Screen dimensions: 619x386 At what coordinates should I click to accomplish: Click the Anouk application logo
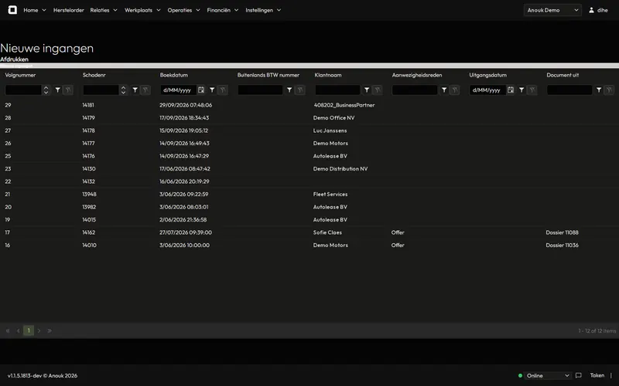(x=12, y=10)
